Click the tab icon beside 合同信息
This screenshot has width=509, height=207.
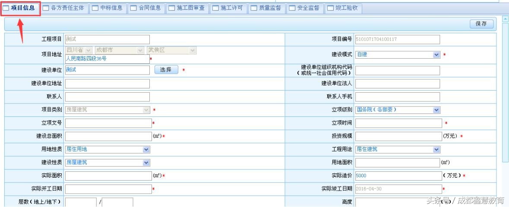tap(133, 9)
